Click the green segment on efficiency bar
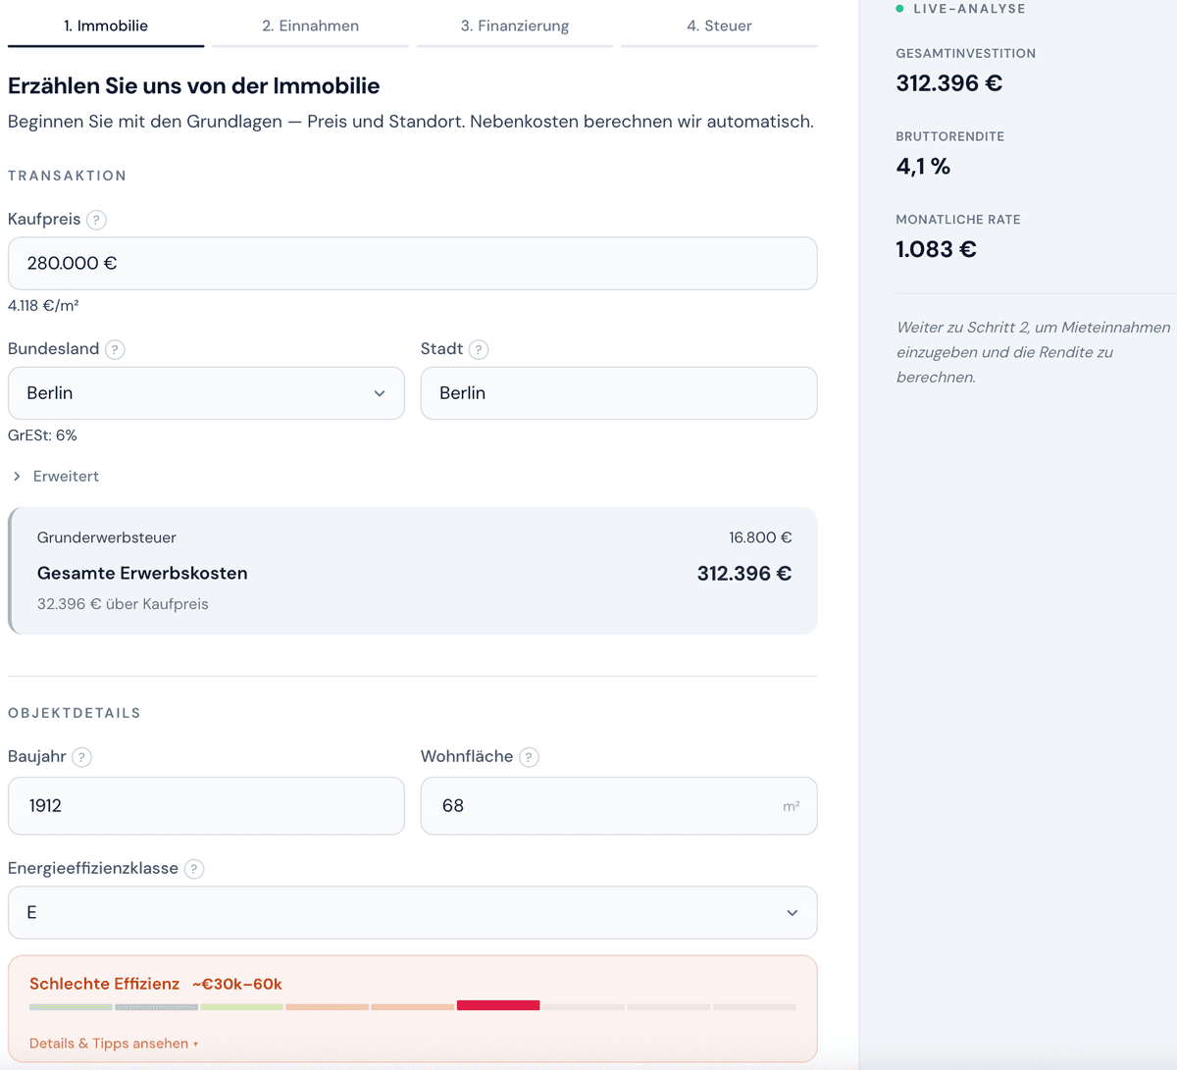The image size is (1177, 1070). point(241,1006)
